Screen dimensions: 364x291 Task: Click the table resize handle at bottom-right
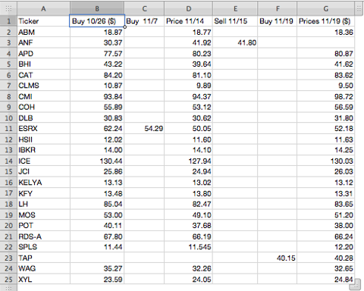356,284
